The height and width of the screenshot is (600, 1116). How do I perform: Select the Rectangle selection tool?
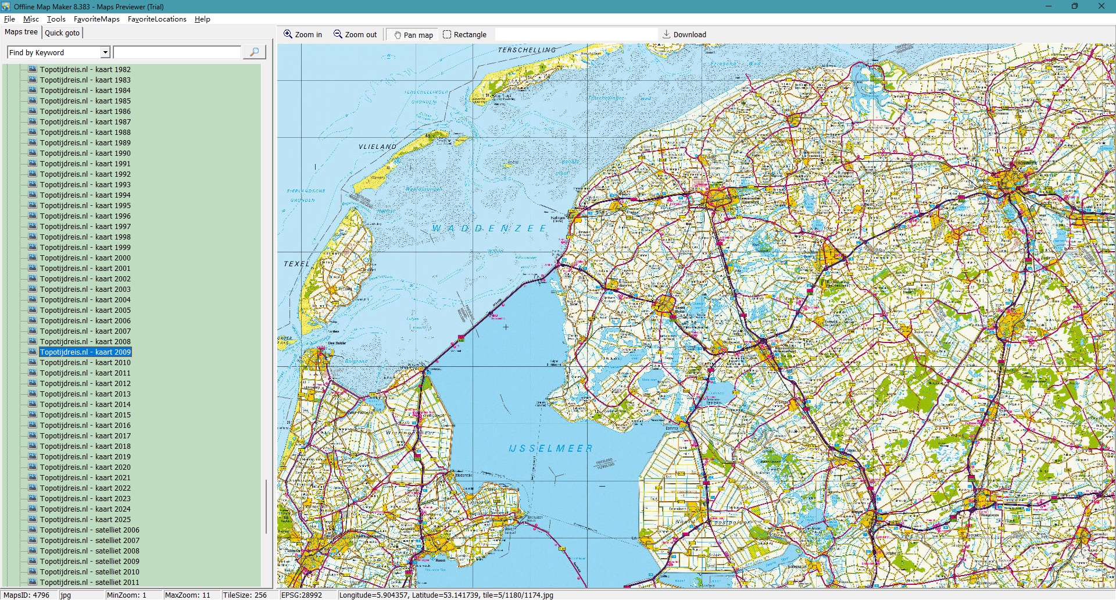coord(447,34)
